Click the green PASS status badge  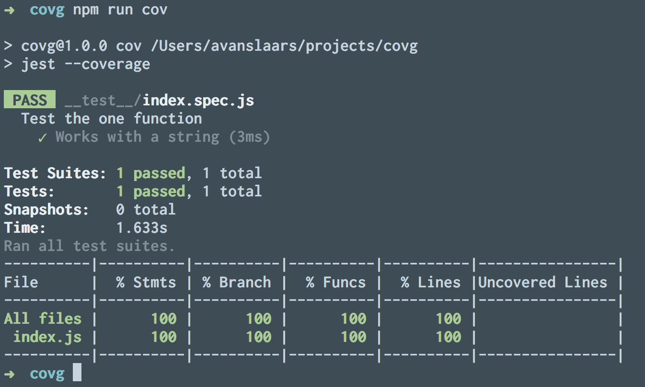[29, 100]
